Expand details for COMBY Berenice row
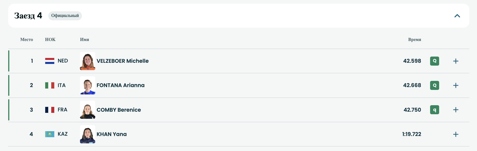This screenshot has width=477, height=151. tap(456, 110)
